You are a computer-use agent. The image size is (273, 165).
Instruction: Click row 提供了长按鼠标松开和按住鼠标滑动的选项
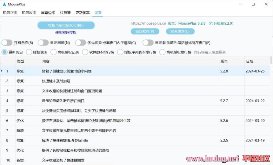[135, 150]
